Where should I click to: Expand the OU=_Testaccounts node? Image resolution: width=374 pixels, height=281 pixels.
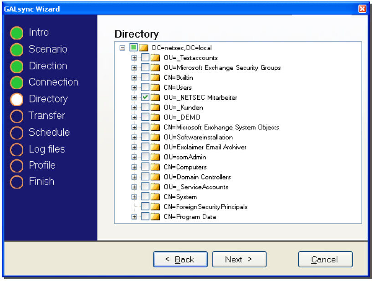click(x=134, y=58)
